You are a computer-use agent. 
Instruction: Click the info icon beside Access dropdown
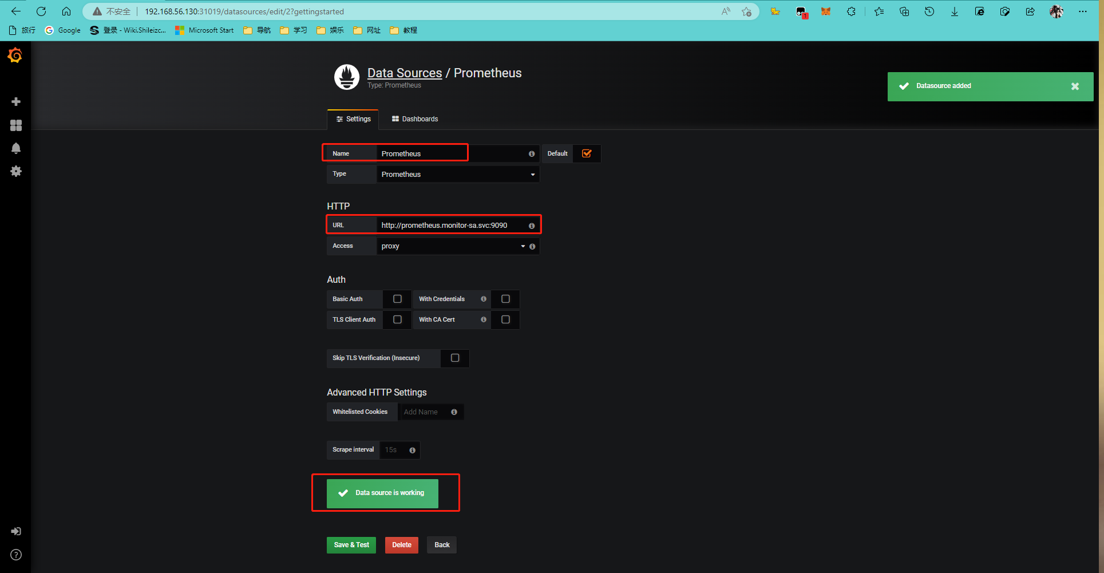pyautogui.click(x=532, y=247)
